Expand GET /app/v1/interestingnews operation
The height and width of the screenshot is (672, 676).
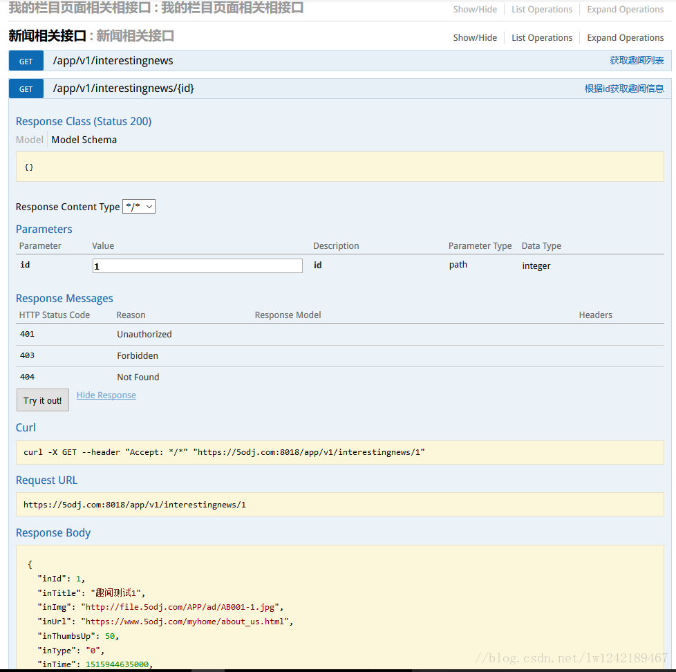click(113, 60)
